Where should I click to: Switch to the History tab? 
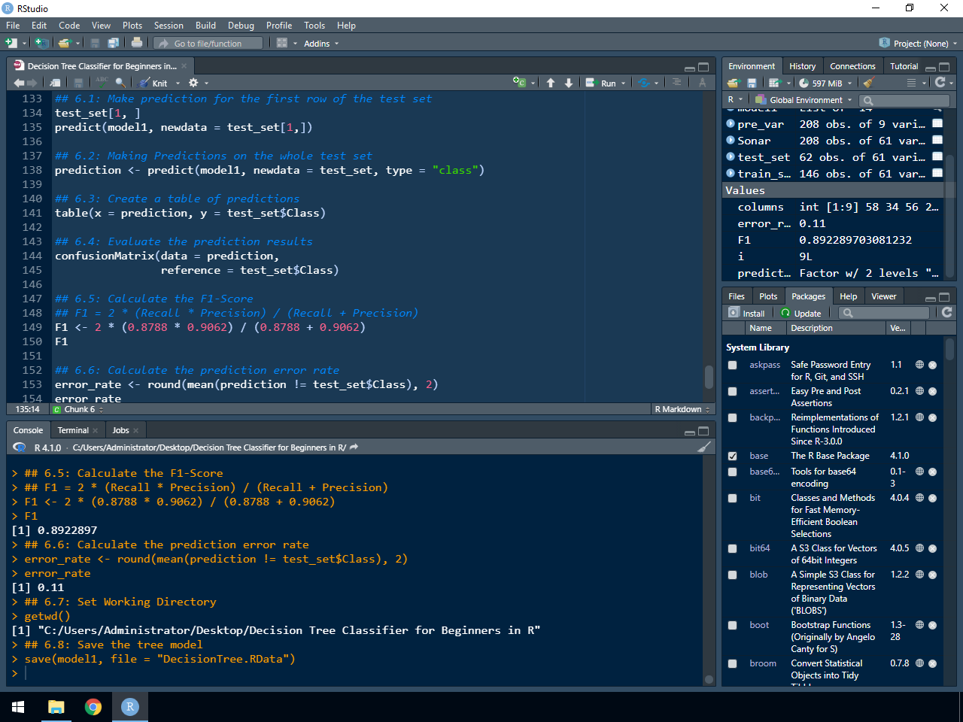tap(802, 66)
